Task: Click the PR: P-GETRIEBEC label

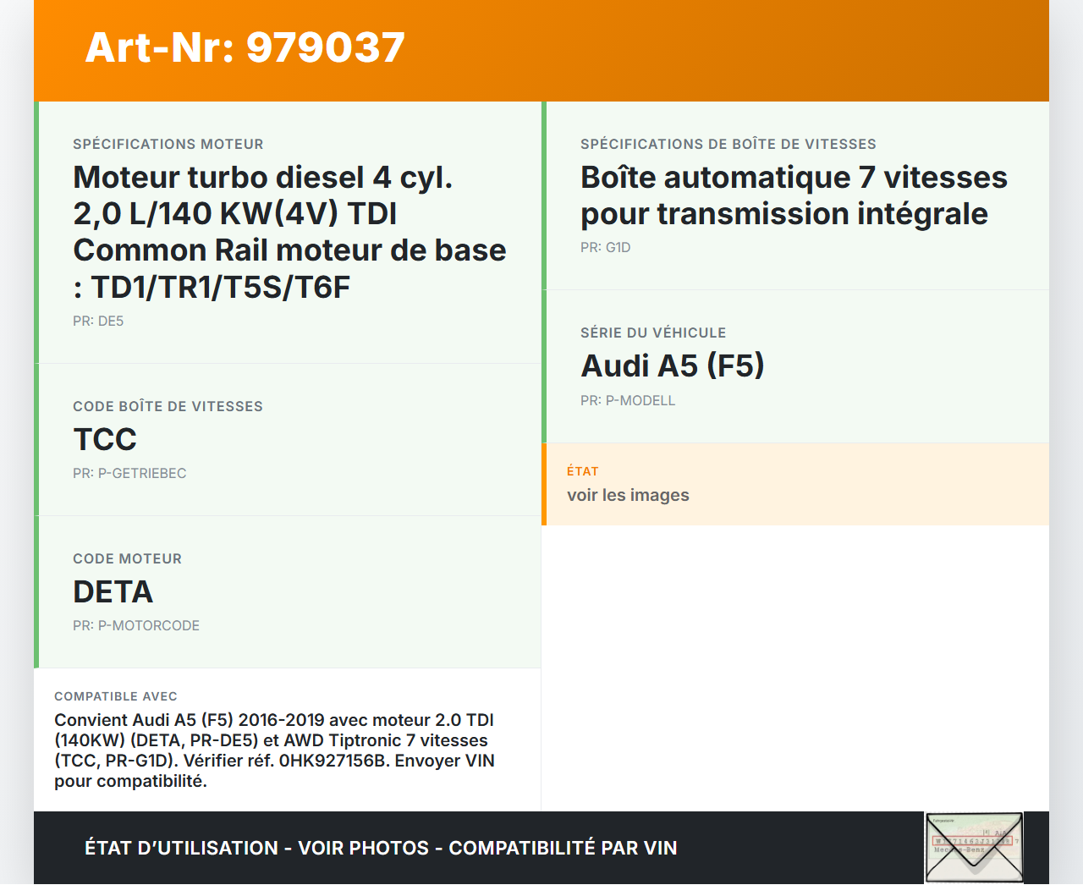Action: coord(129,474)
